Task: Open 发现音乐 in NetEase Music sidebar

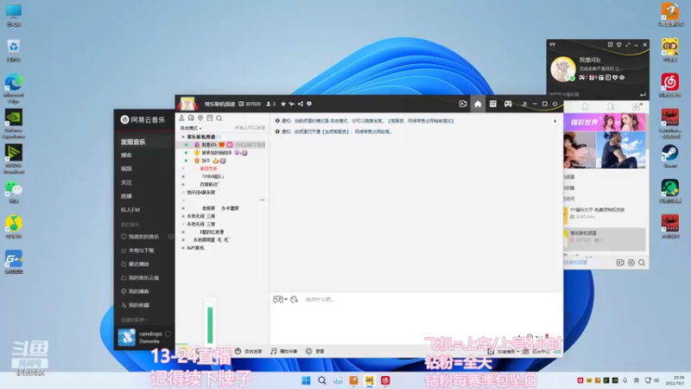Action: click(133, 142)
